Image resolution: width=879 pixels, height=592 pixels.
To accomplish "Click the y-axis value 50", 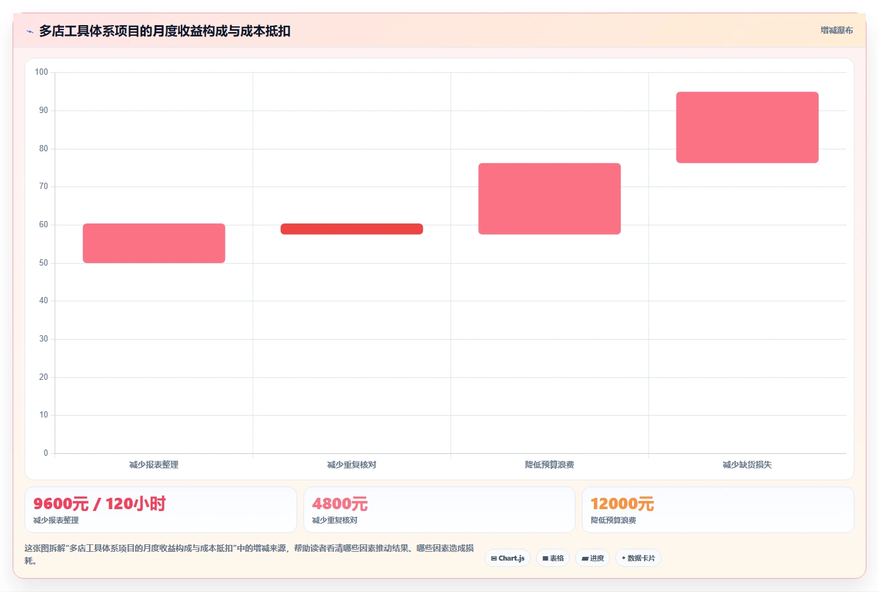I will 43,263.
